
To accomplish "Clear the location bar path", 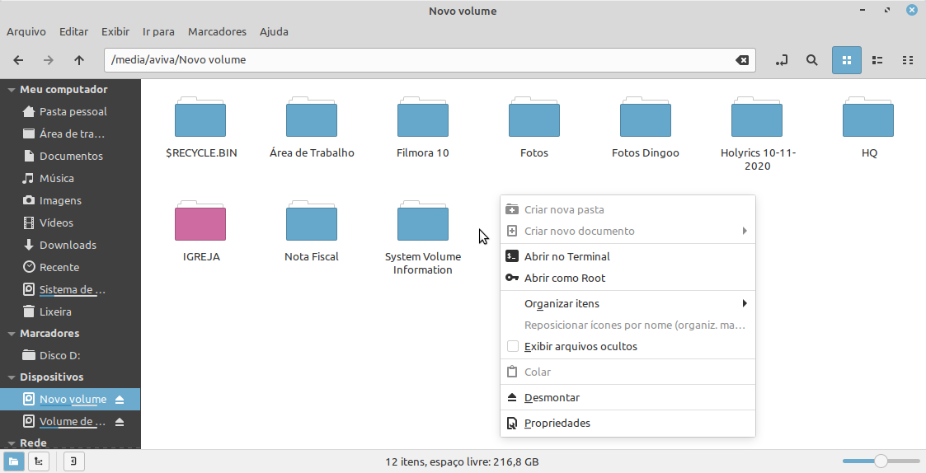I will pyautogui.click(x=742, y=60).
